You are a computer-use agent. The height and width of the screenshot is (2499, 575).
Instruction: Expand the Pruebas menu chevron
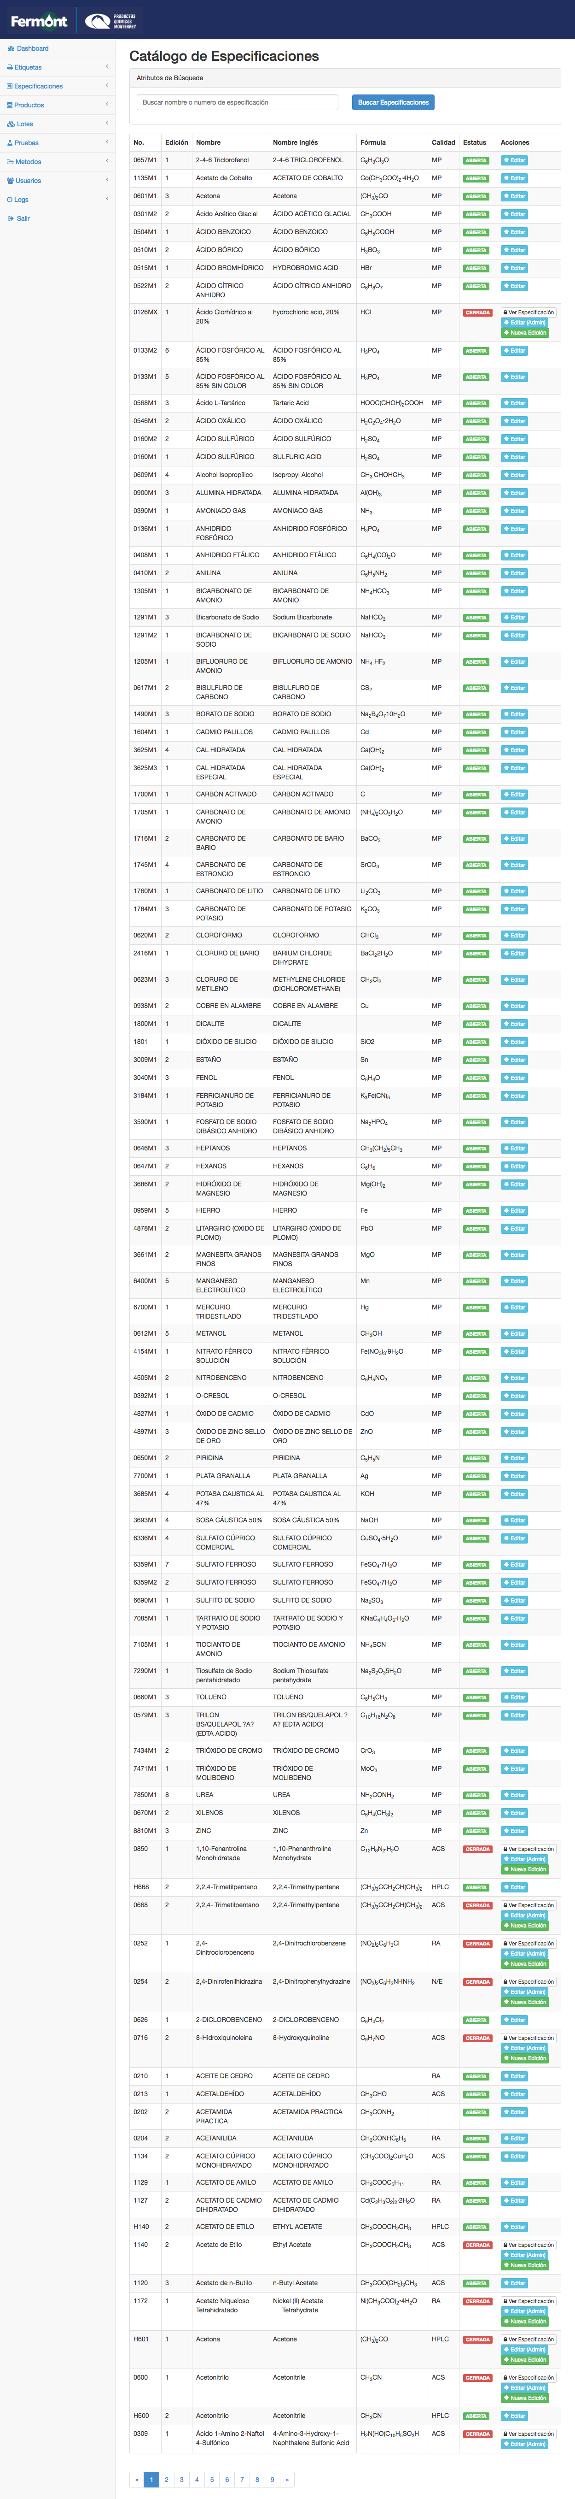pyautogui.click(x=107, y=142)
